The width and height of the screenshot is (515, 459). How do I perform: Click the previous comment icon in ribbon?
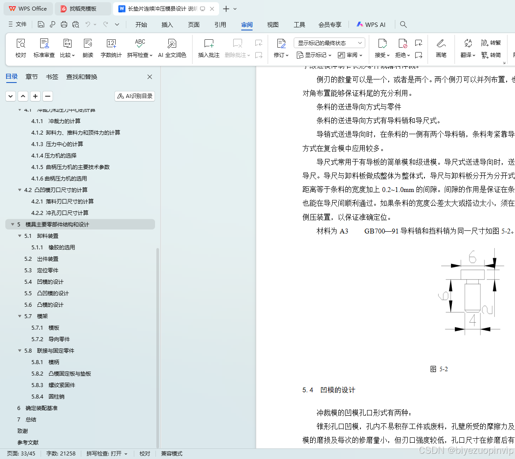pyautogui.click(x=259, y=43)
